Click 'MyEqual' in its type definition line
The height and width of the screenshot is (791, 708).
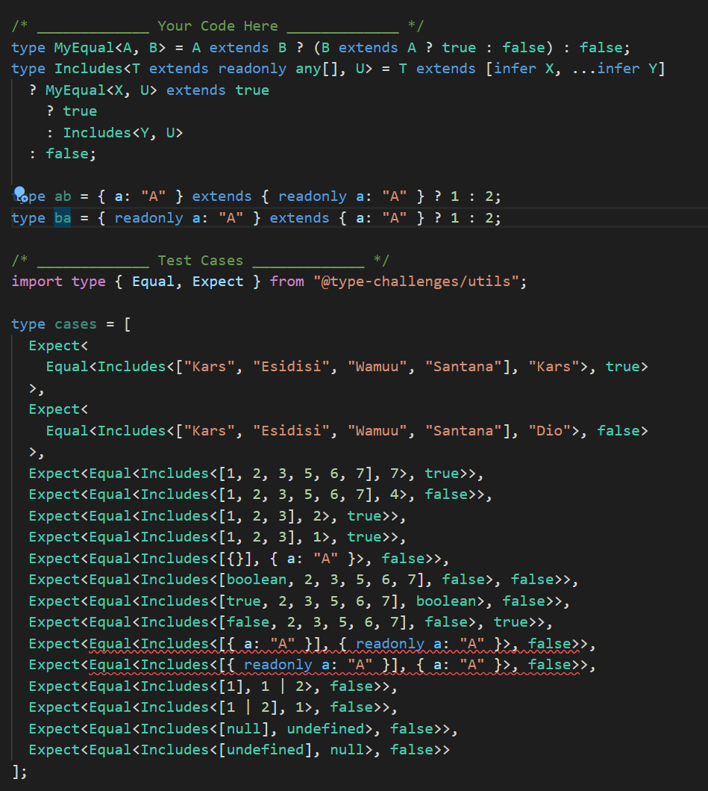point(80,48)
